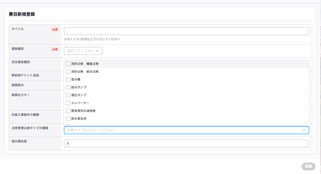Click the 必須 badge beside 課税種別
This screenshot has height=174, width=321.
[55, 49]
